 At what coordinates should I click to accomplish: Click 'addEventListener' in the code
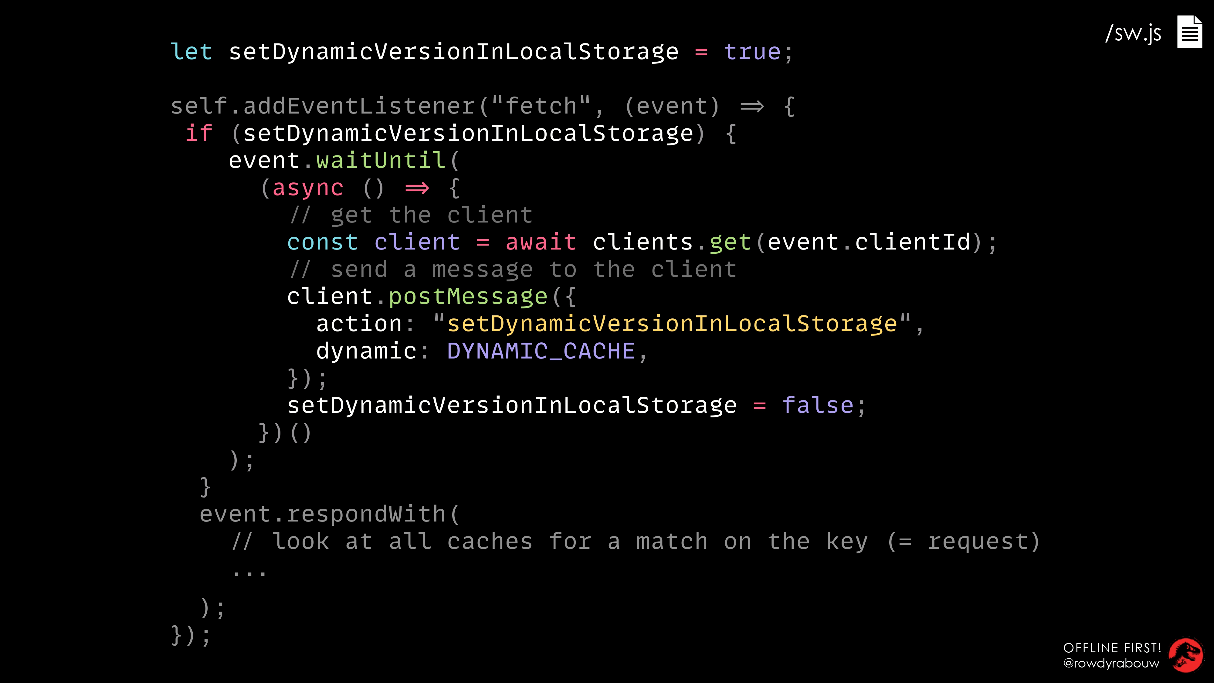[359, 106]
